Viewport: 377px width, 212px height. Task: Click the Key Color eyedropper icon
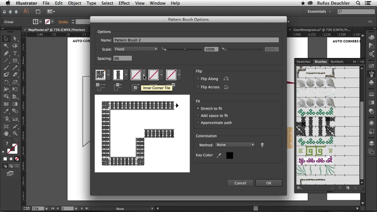[x=219, y=155]
